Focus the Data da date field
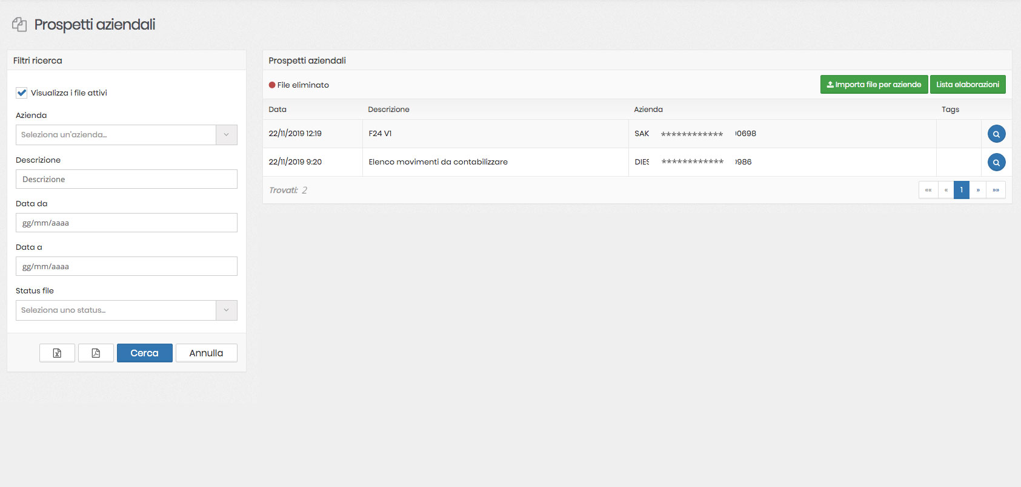The image size is (1021, 487). (x=127, y=223)
